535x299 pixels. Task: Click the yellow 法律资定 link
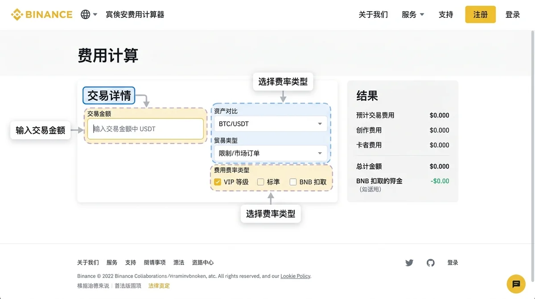pyautogui.click(x=159, y=286)
